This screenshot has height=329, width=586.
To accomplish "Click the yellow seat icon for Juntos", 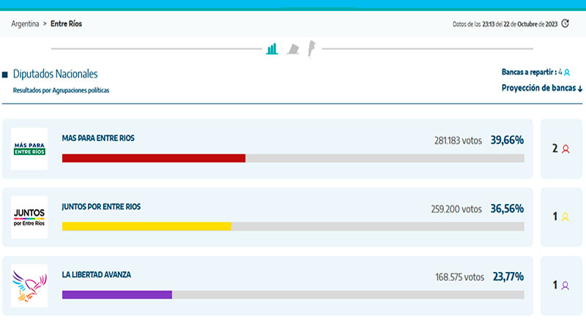I will click(565, 217).
